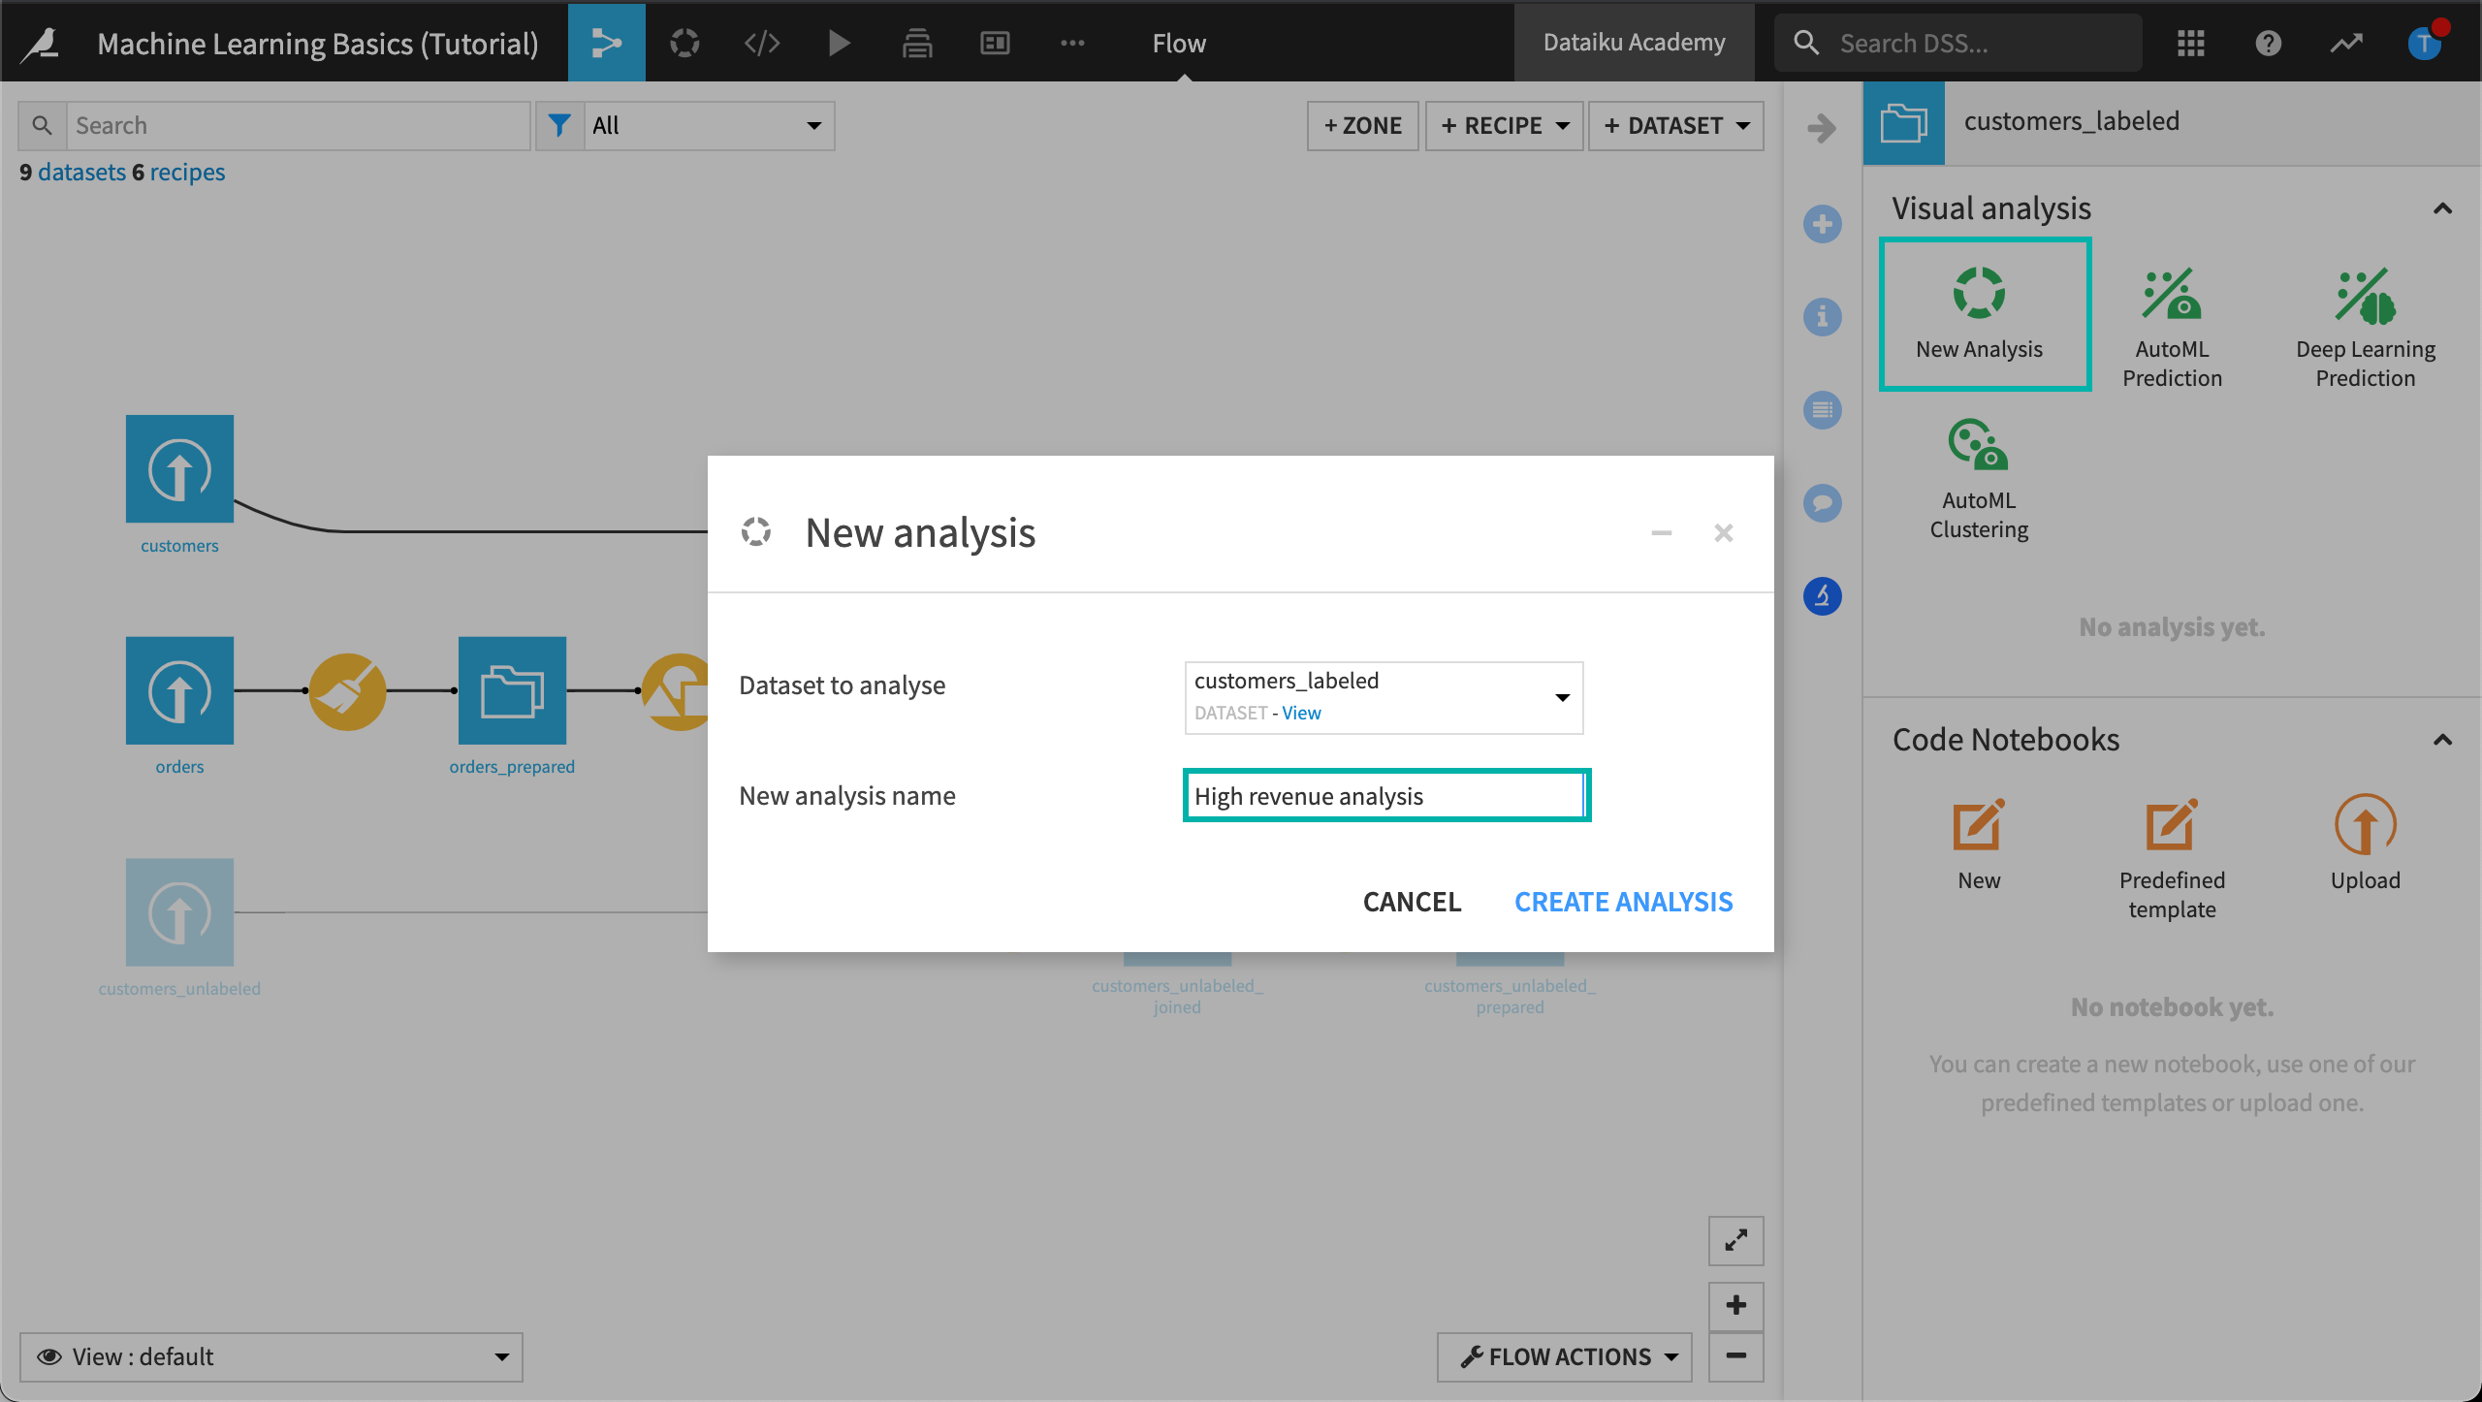Open the + DATASET dropdown

pyautogui.click(x=1675, y=126)
